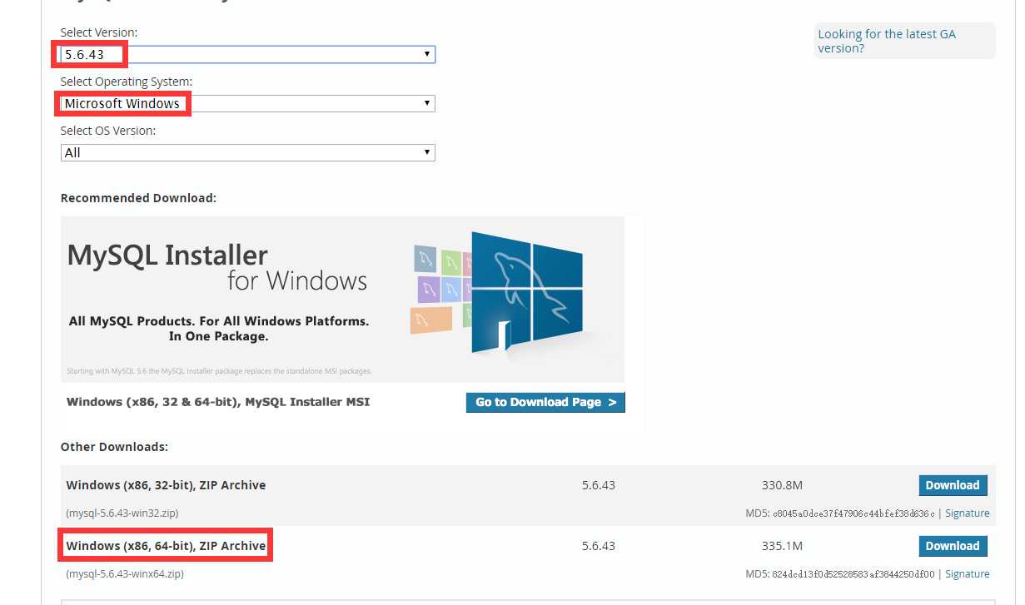Download the Windows 64-bit ZIP Archive
The height and width of the screenshot is (605, 1025).
(x=953, y=546)
